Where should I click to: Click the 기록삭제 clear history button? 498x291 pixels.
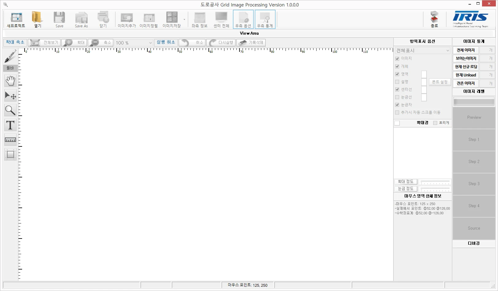pyautogui.click(x=251, y=43)
